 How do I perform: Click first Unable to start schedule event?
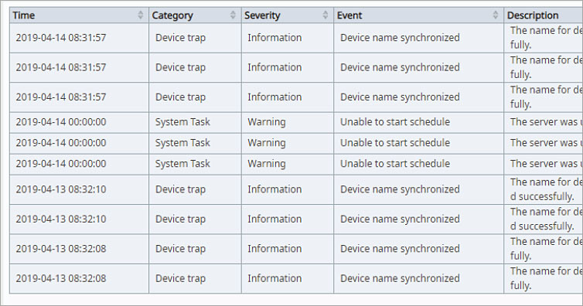tap(395, 122)
